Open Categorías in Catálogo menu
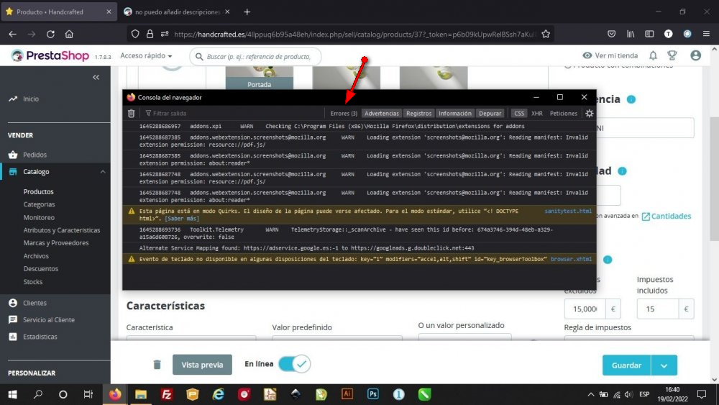 pos(39,204)
